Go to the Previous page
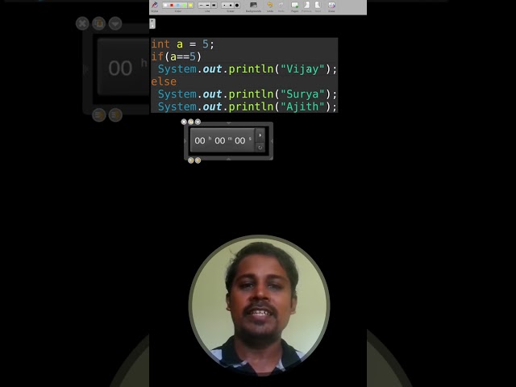 [306, 5]
